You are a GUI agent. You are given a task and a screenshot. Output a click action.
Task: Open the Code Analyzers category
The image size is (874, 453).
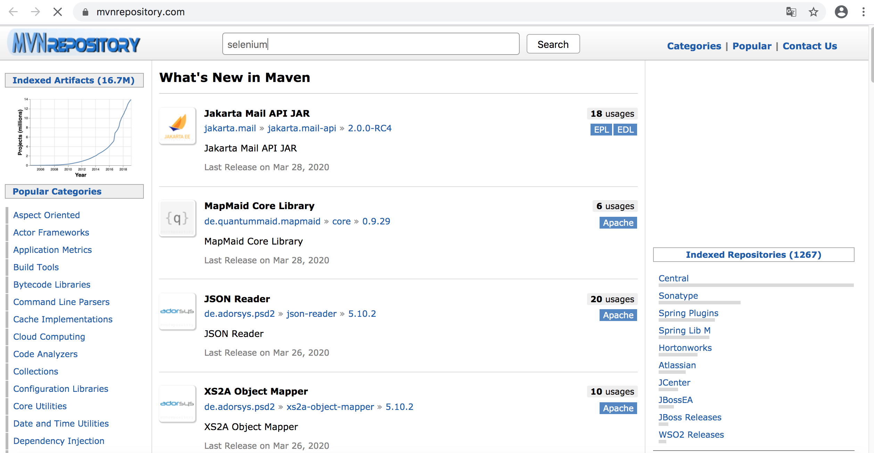pyautogui.click(x=46, y=354)
